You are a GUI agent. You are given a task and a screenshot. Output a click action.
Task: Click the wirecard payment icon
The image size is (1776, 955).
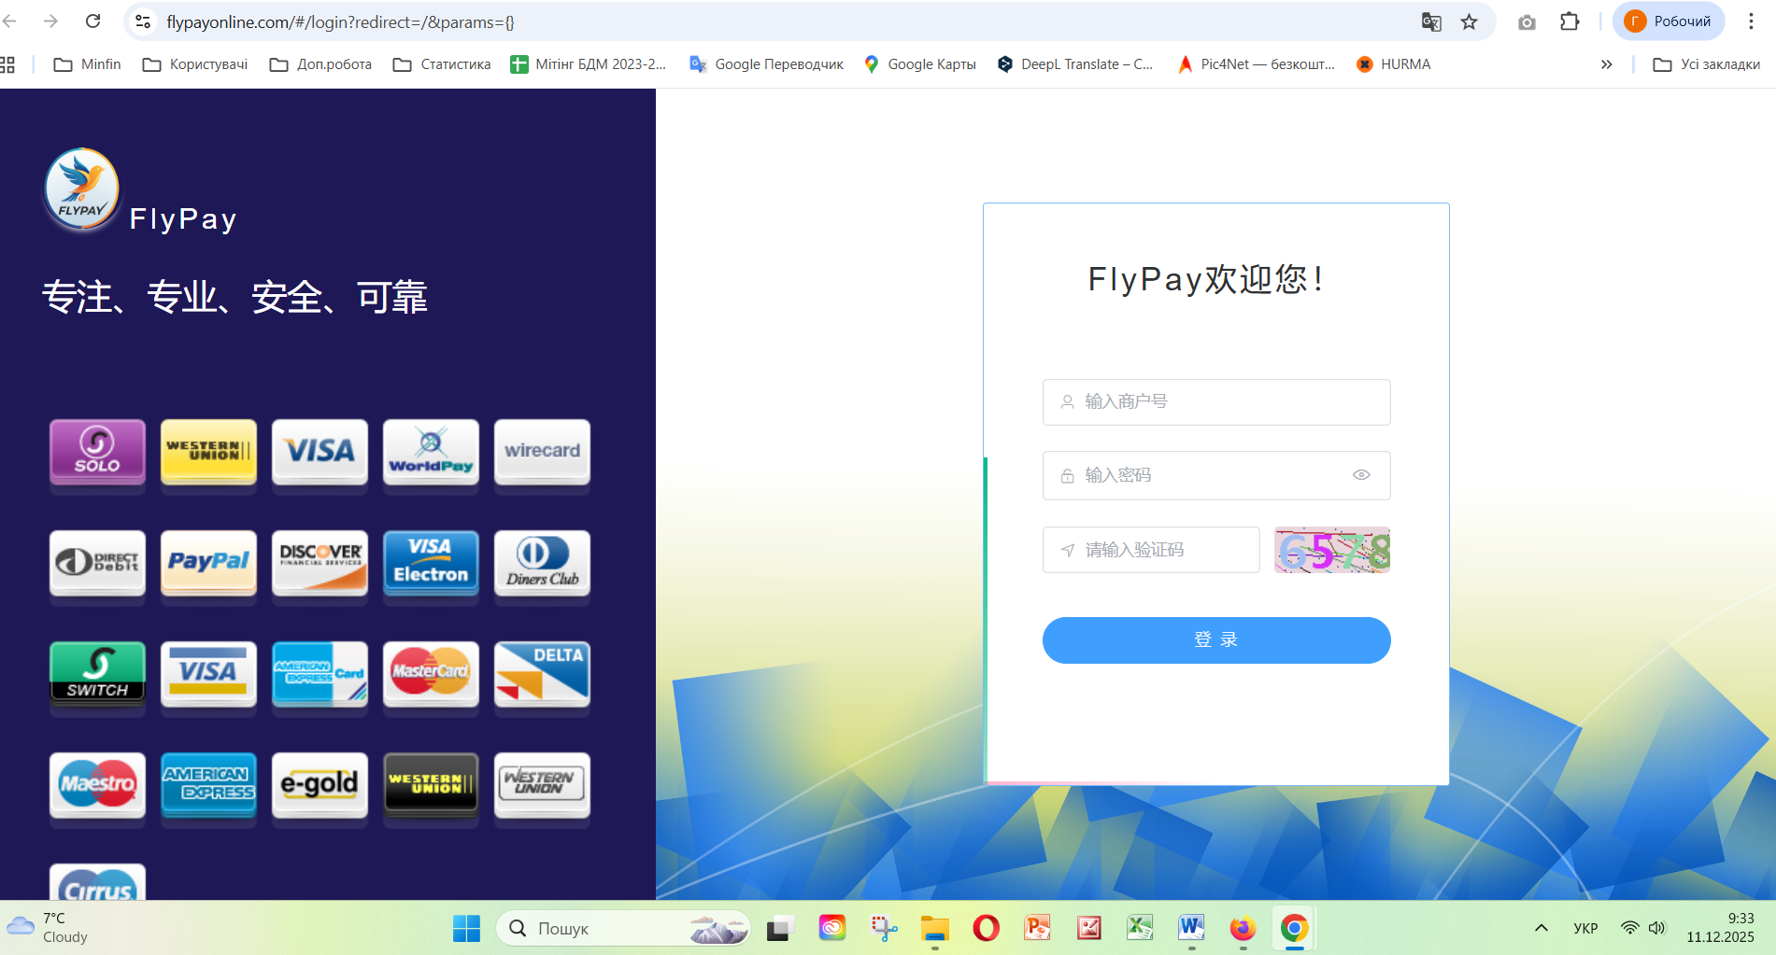pos(542,452)
